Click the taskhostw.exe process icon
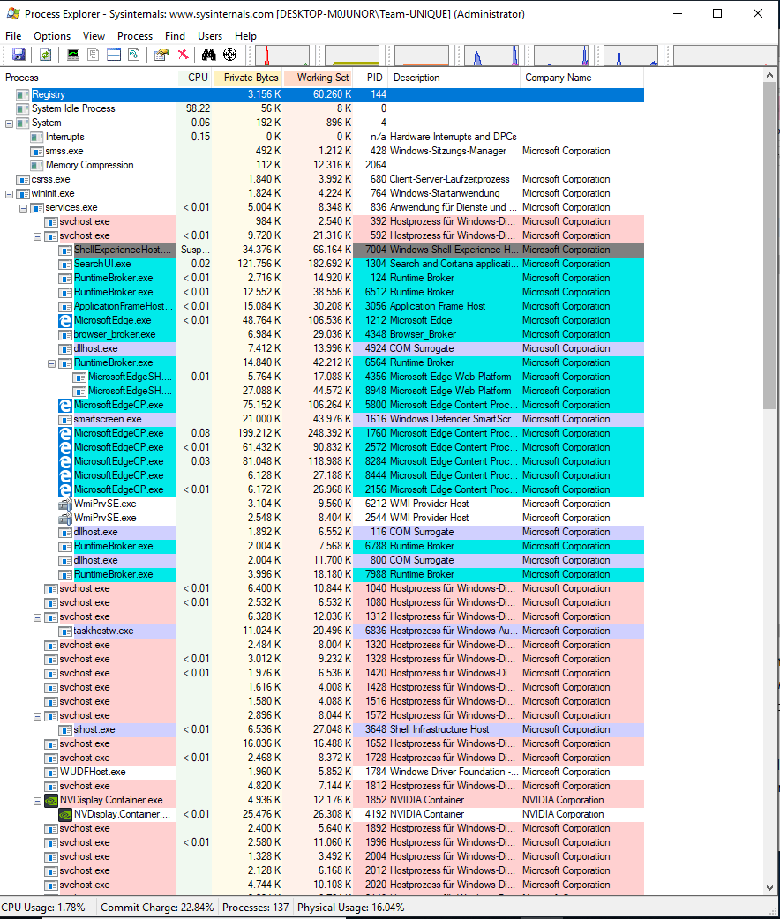 tap(65, 631)
